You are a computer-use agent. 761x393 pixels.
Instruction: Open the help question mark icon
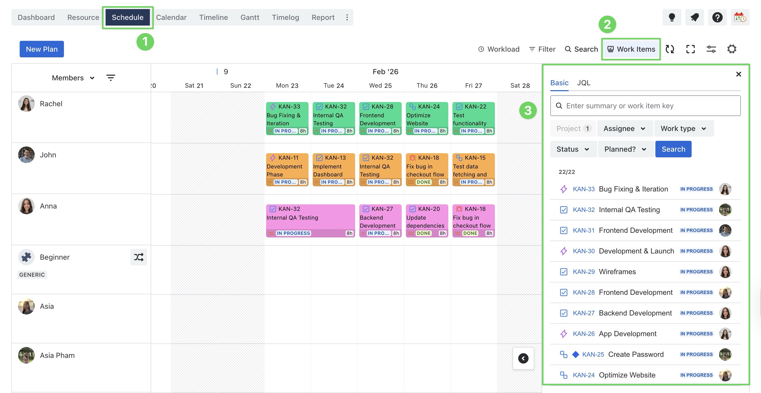point(717,17)
